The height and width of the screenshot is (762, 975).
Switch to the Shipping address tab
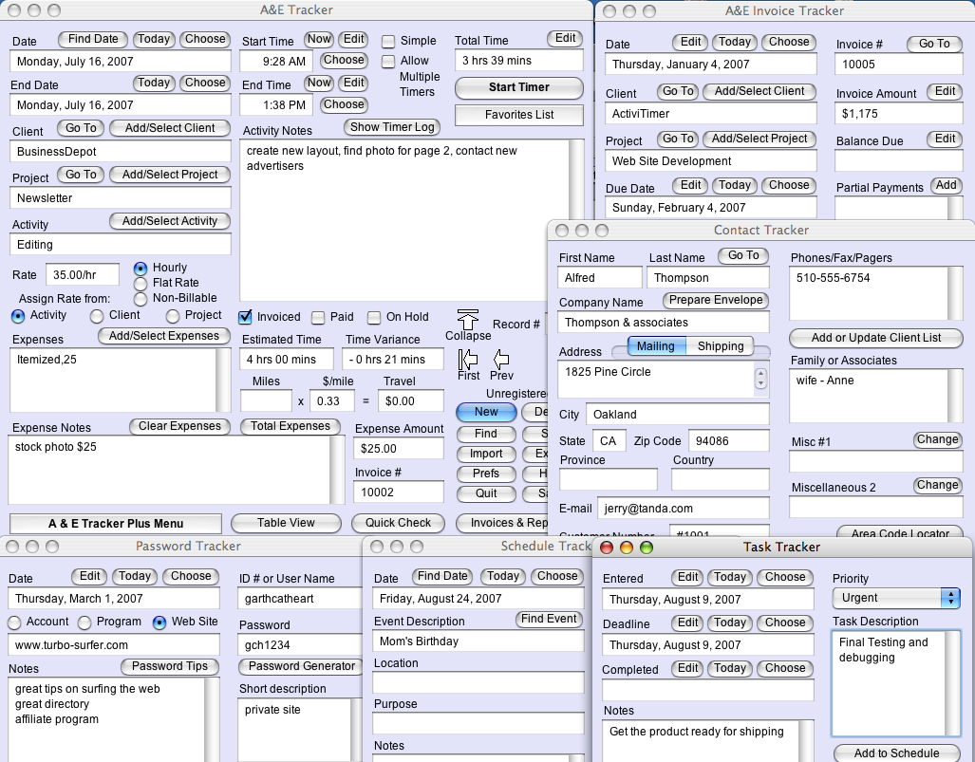pyautogui.click(x=721, y=346)
